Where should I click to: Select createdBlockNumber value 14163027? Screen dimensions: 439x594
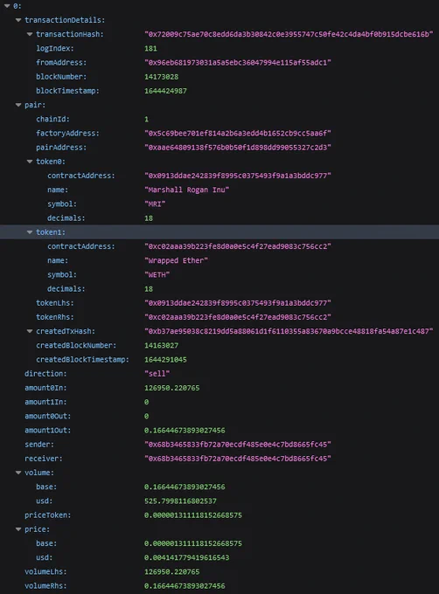point(161,346)
